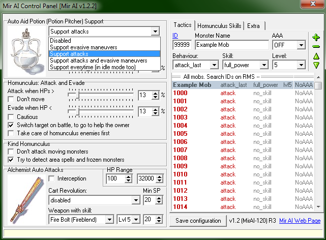Select mob row 1013
This screenshot has width=326, height=240.
click(x=243, y=199)
